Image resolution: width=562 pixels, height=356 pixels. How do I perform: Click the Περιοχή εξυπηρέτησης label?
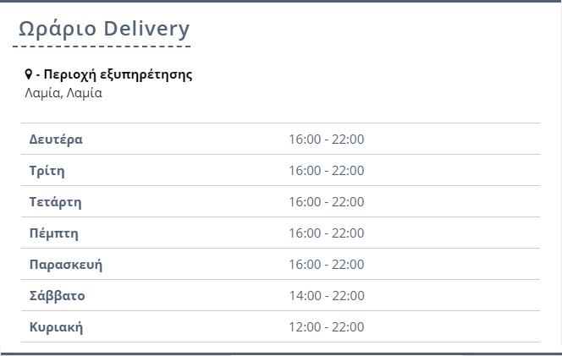[118, 74]
